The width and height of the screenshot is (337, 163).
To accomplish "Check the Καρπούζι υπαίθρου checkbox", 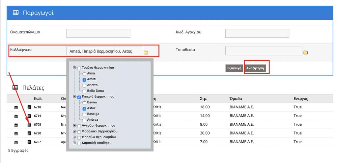I will [x=79, y=144].
